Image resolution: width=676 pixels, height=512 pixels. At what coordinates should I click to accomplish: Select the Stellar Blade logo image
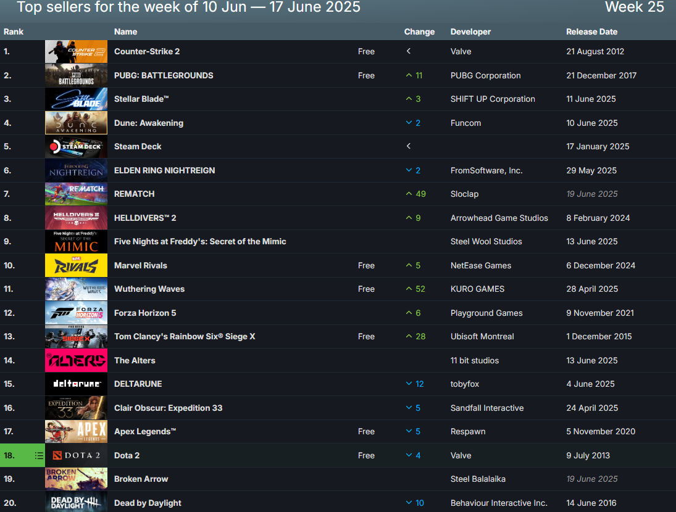[x=76, y=99]
